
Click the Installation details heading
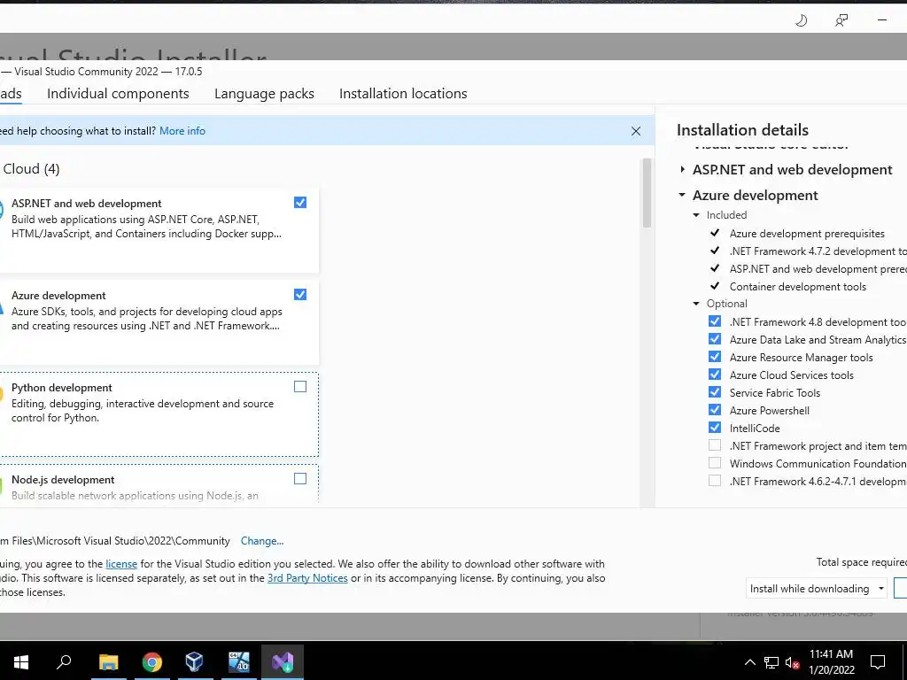[743, 130]
